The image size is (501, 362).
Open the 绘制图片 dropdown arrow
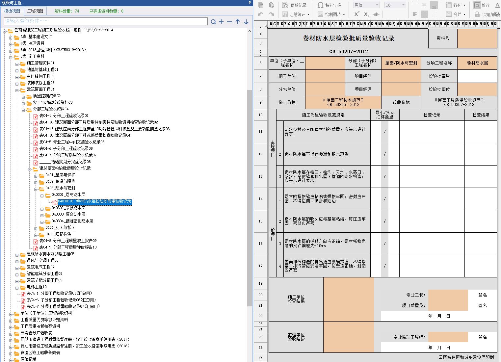tap(344, 14)
